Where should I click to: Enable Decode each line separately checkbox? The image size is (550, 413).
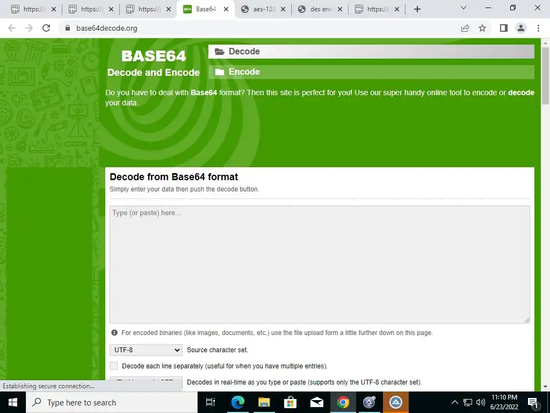(114, 366)
